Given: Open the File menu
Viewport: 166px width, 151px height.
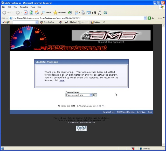Looking at the screenshot, I should (x=4, y=7).
